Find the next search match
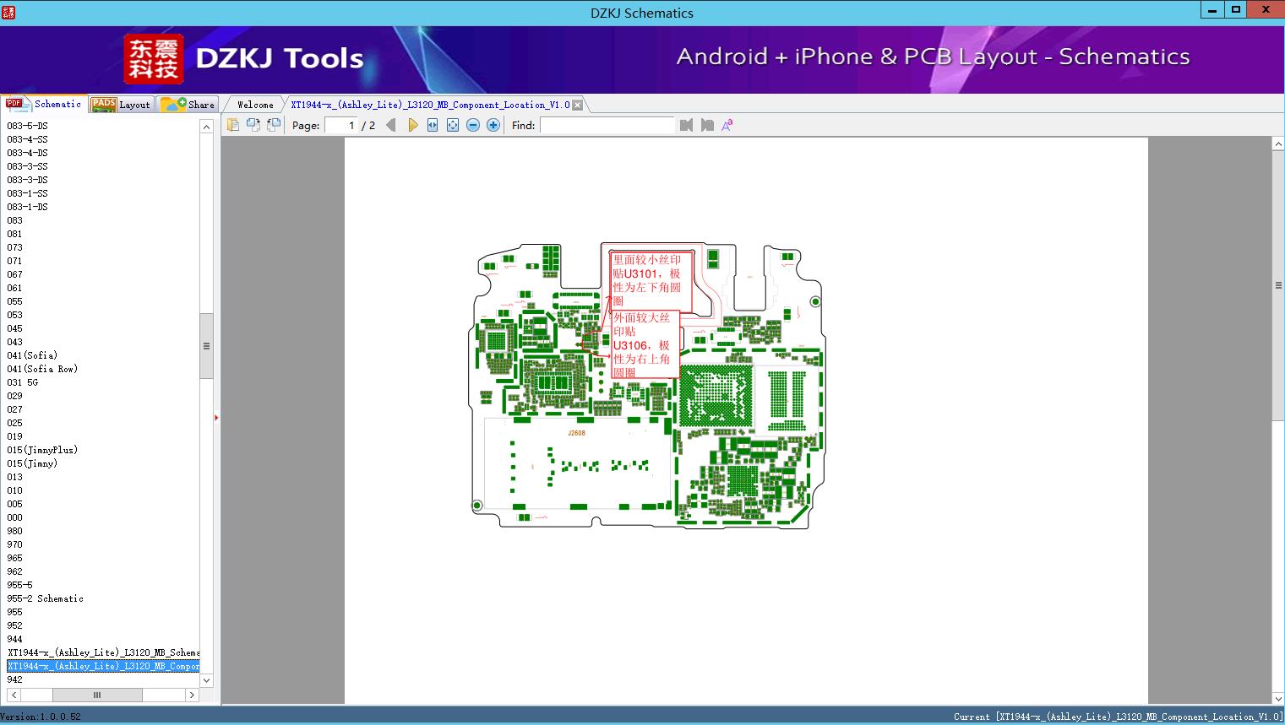The image size is (1285, 725). [x=707, y=125]
